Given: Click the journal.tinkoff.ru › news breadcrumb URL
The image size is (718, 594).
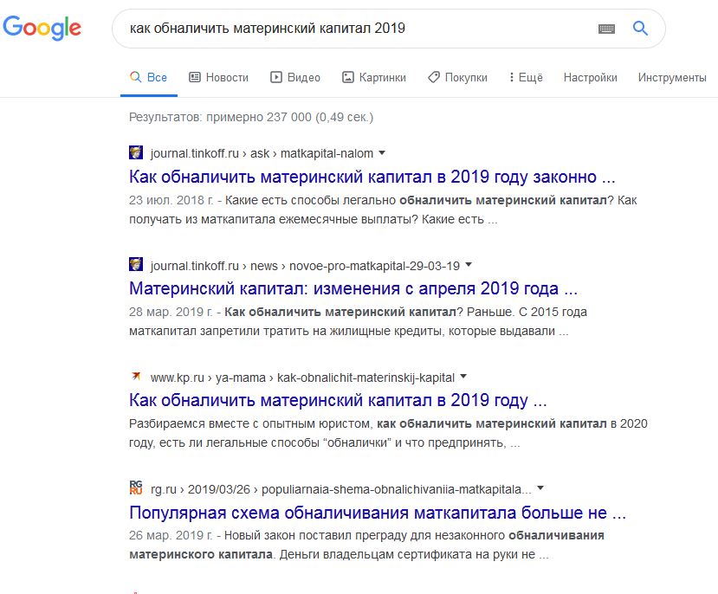Looking at the screenshot, I should point(305,266).
